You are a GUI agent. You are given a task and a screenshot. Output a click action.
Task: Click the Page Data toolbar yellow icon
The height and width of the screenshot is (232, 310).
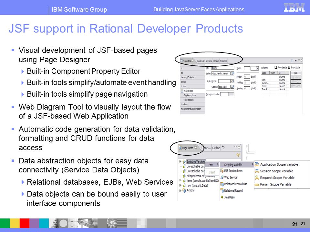tap(238, 155)
